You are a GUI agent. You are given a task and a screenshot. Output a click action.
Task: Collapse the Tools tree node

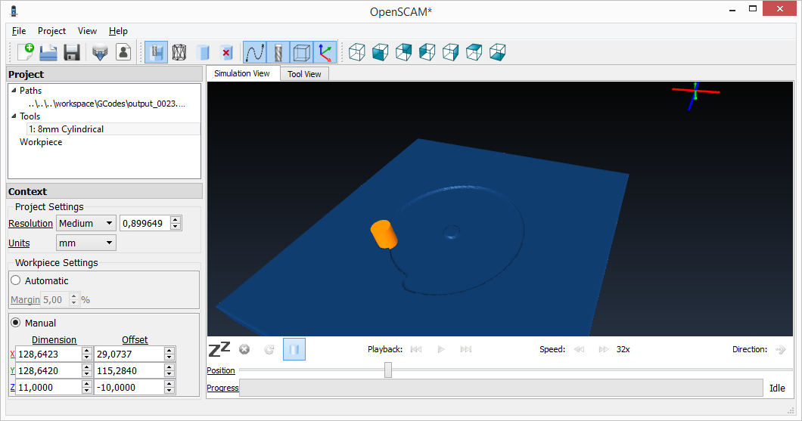coord(14,116)
